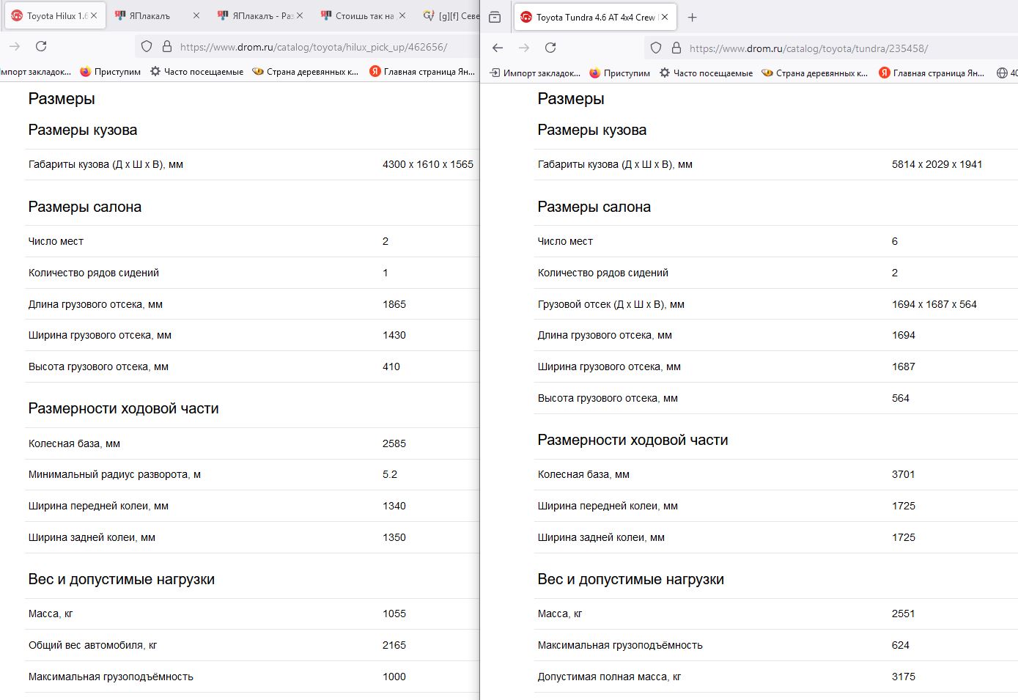Click Tundra body dimensions '5814 x 2029 x 1941'
The image size is (1018, 700).
pos(937,164)
